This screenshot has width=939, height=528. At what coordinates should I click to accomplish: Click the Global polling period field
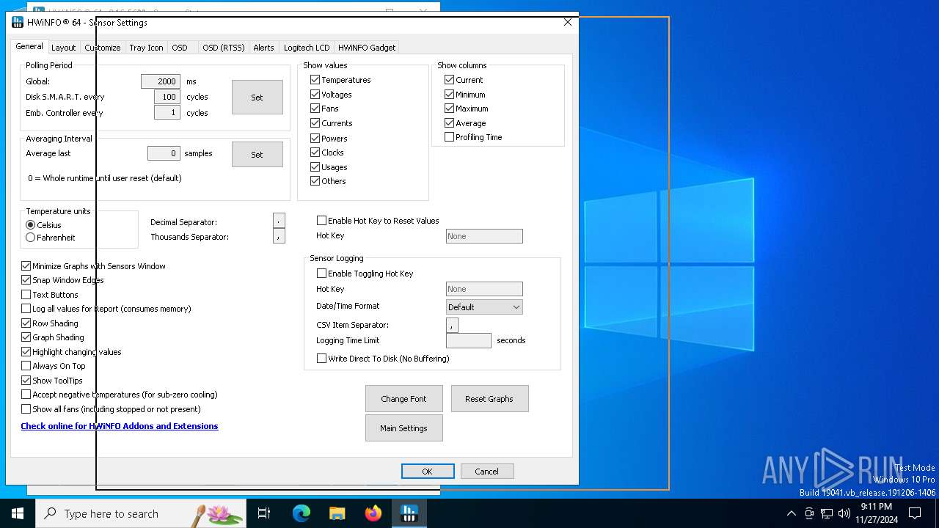[161, 81]
